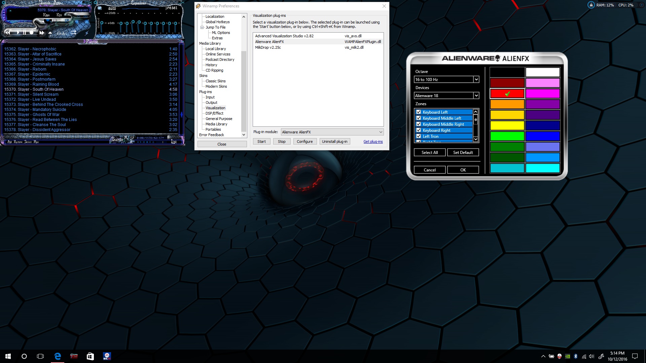
Task: Click the Start plug-in button
Action: coord(261,142)
